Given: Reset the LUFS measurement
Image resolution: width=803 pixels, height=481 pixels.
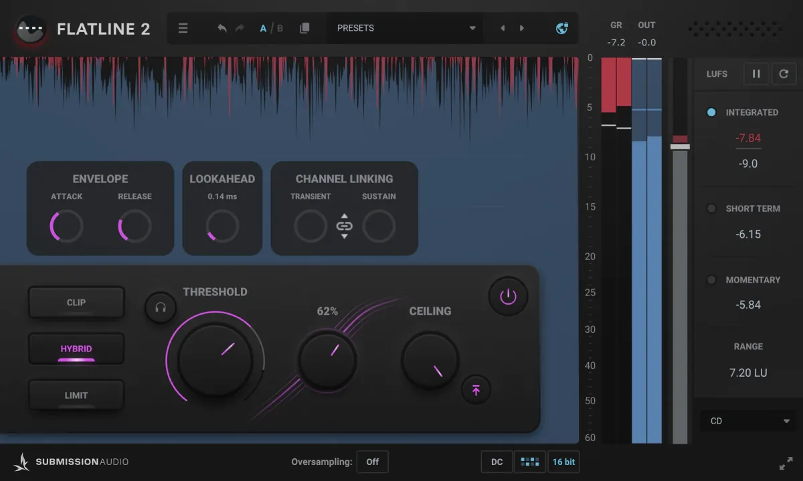Looking at the screenshot, I should (x=784, y=73).
